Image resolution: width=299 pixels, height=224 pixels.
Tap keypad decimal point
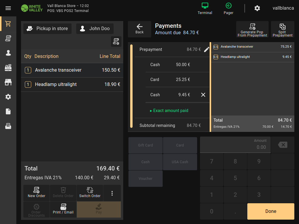click(235, 211)
